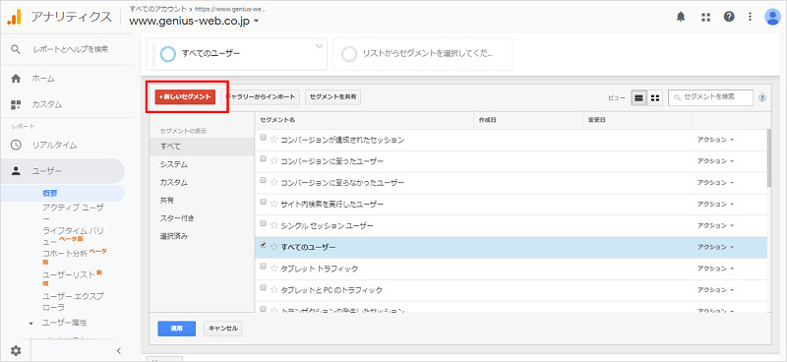Star the サイト内検索を実行したユーザー segment

(274, 205)
